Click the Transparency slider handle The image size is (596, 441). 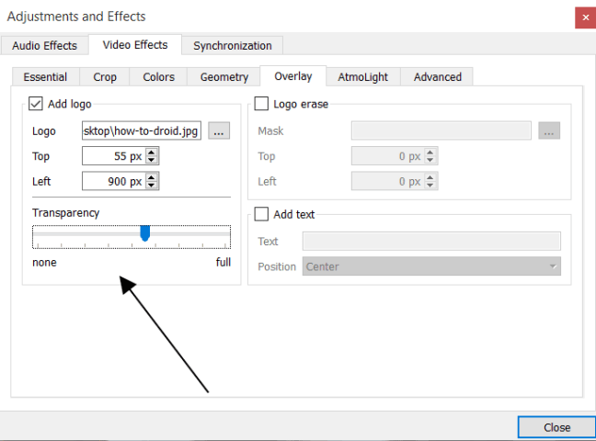144,233
